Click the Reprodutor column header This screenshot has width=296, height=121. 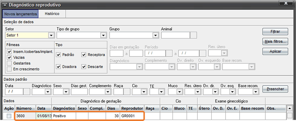tap(132, 109)
